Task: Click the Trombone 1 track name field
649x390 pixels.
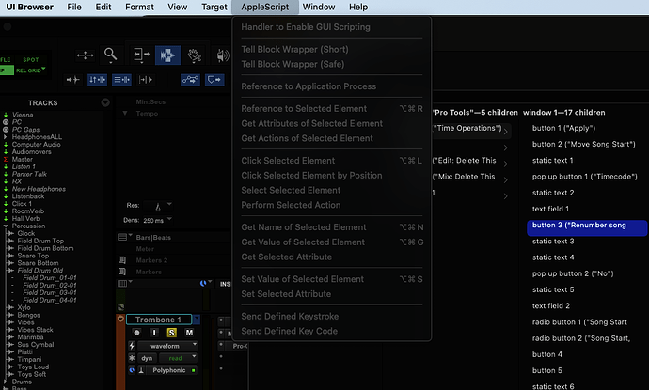Action: tap(159, 320)
